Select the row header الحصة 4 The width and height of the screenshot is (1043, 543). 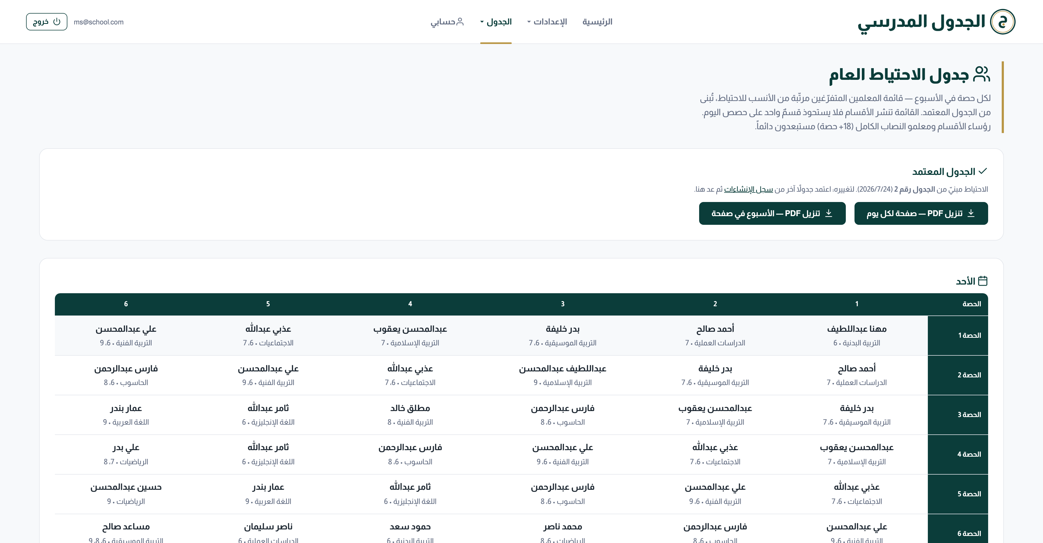click(x=957, y=454)
